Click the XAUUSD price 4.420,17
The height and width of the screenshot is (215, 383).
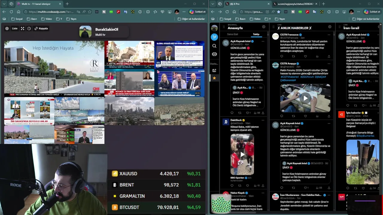(169, 173)
